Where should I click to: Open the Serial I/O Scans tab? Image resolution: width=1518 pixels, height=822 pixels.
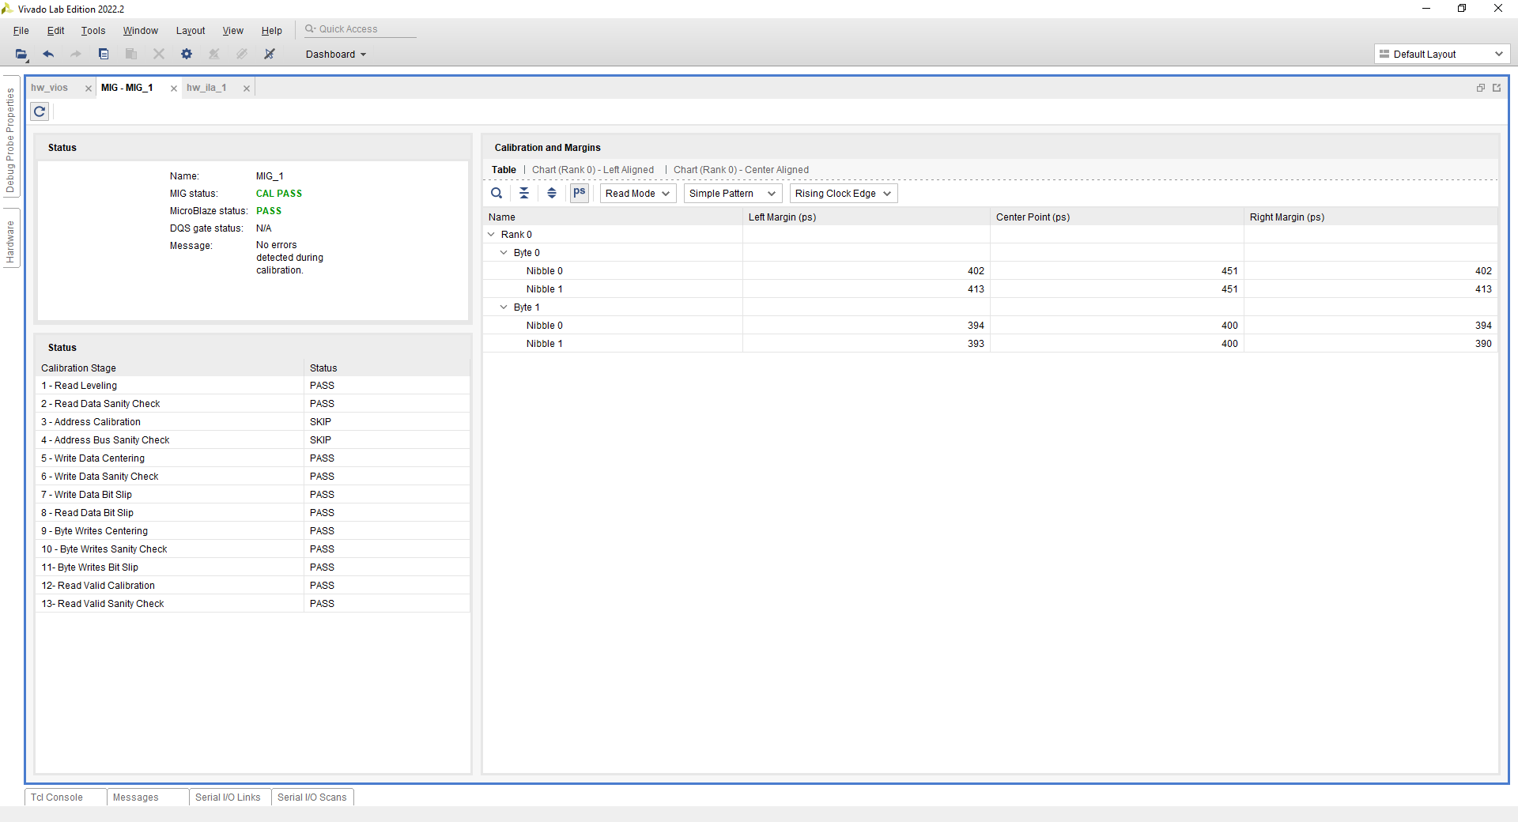point(312,797)
